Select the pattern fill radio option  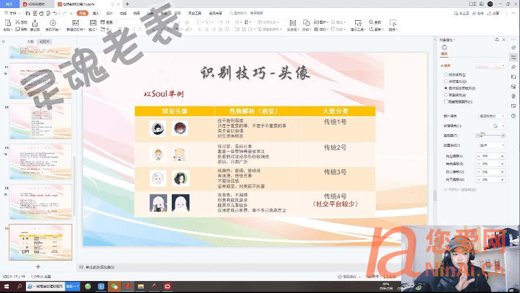tap(446, 95)
